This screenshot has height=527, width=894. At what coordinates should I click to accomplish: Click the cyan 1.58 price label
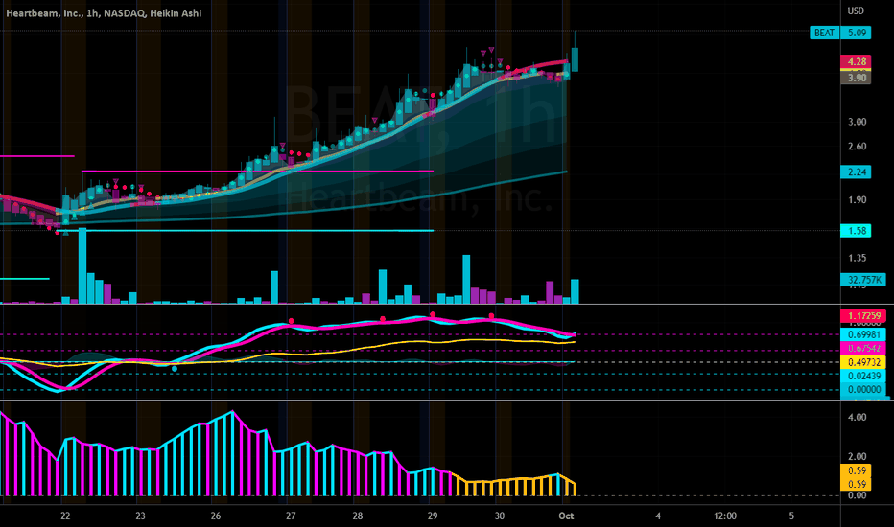click(856, 231)
